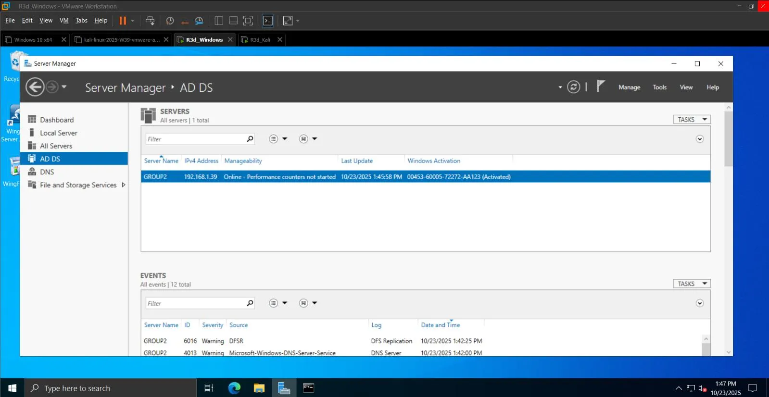Open the Server Manager View menu

686,87
